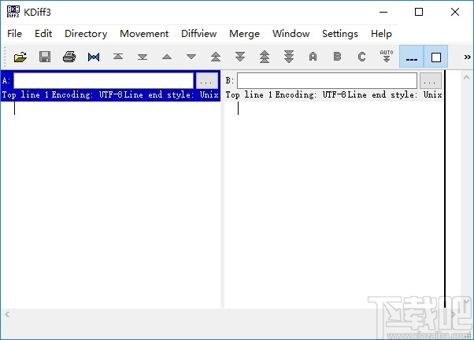The width and height of the screenshot is (474, 340).
Task: Go to next conflict double down arrow
Action: 240,57
